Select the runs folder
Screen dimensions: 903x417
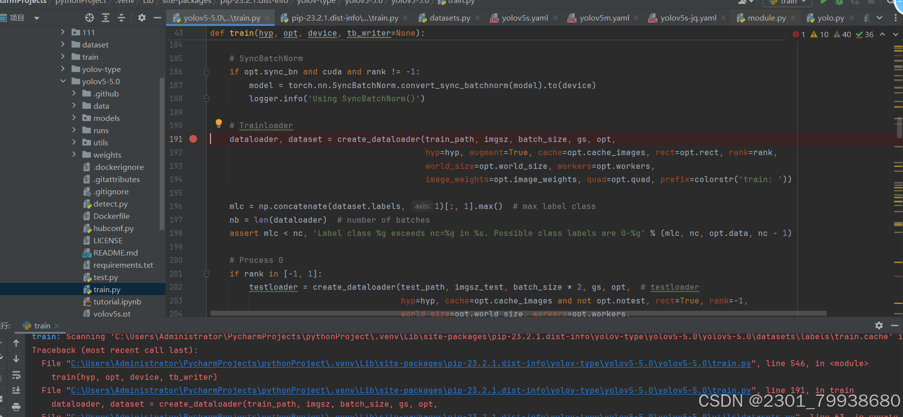click(101, 130)
